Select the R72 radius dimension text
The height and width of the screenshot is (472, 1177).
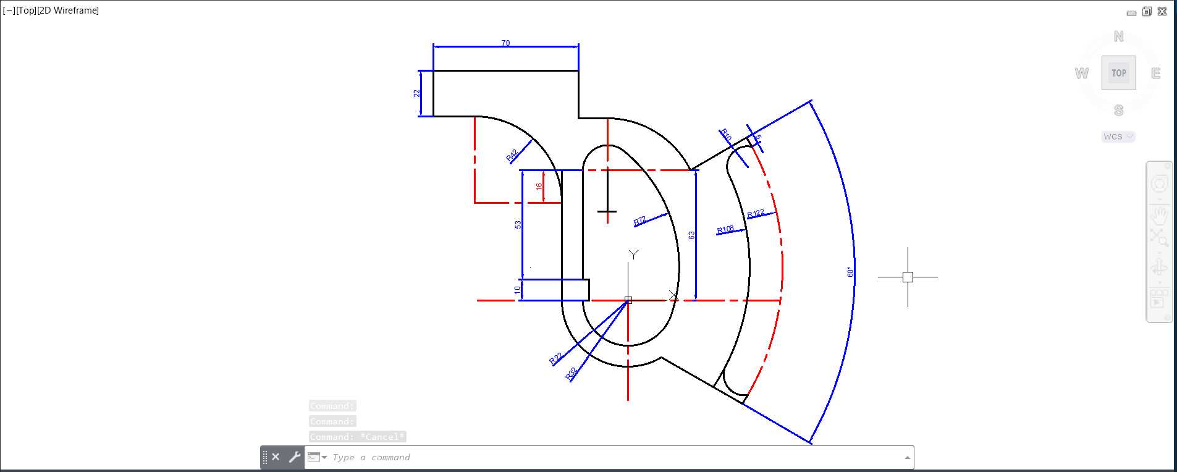tap(639, 221)
